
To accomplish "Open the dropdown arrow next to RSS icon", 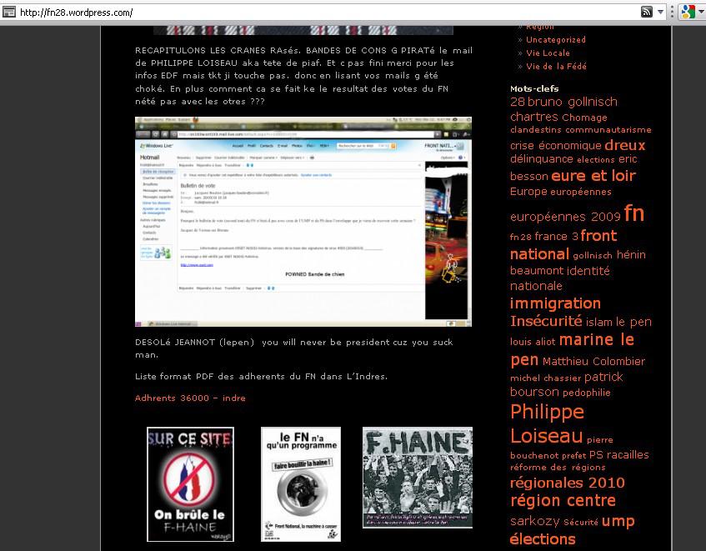I will [660, 13].
